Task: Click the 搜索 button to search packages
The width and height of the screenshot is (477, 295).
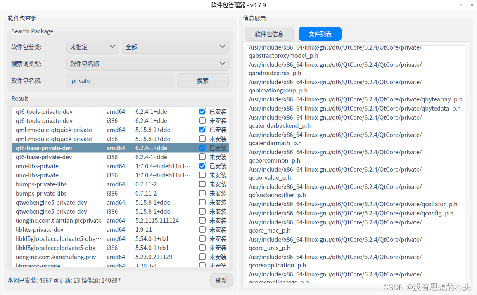Action: coord(202,80)
